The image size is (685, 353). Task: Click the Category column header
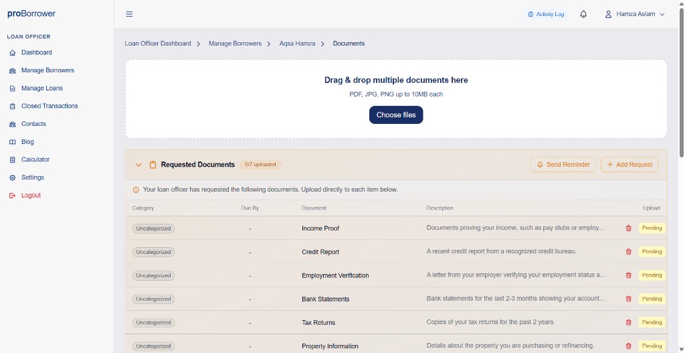143,208
